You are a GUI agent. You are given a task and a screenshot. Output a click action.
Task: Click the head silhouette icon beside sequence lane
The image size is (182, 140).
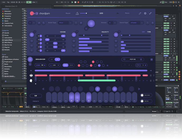31,80
